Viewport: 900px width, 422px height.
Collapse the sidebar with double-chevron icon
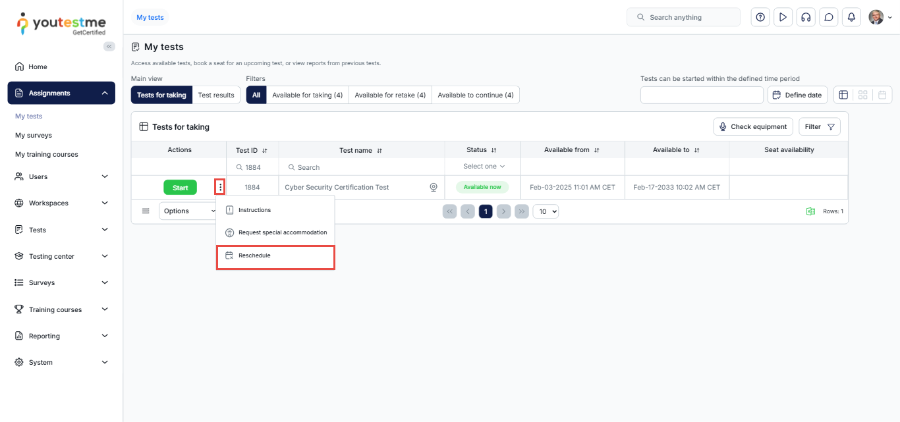(109, 46)
